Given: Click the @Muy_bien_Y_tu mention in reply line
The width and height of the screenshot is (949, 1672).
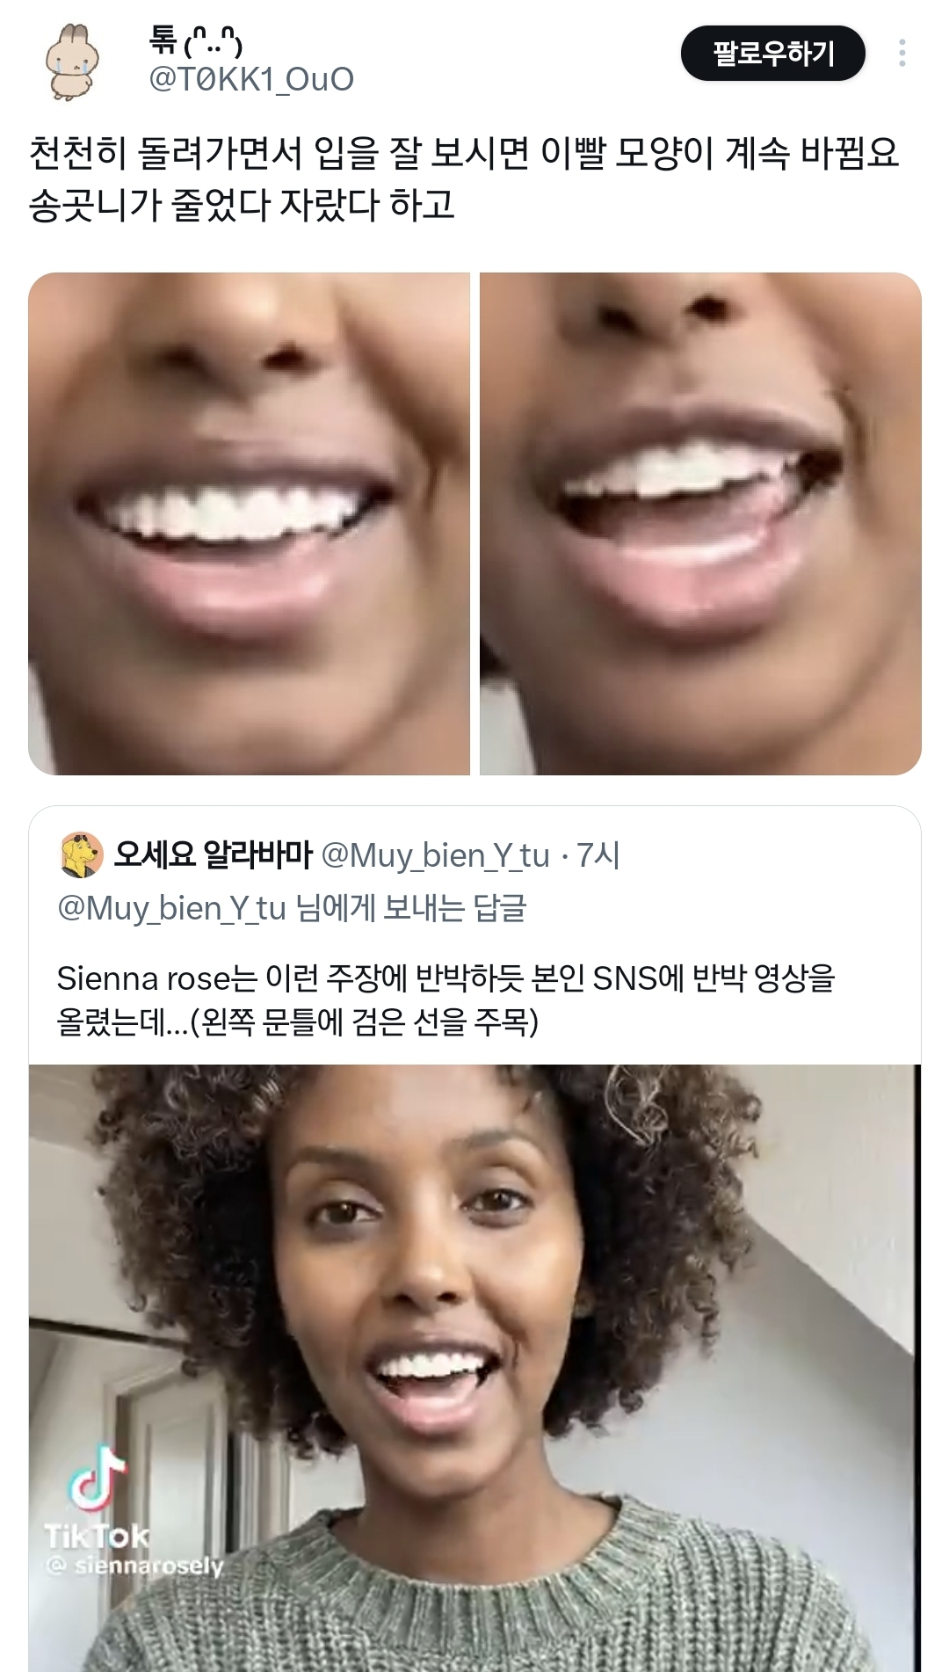Looking at the screenshot, I should 171,908.
